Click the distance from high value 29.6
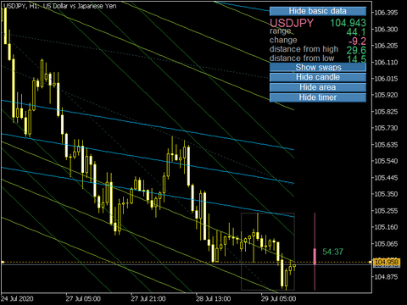 356,50
